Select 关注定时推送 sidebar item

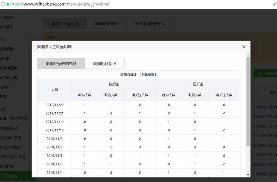pos(11,138)
